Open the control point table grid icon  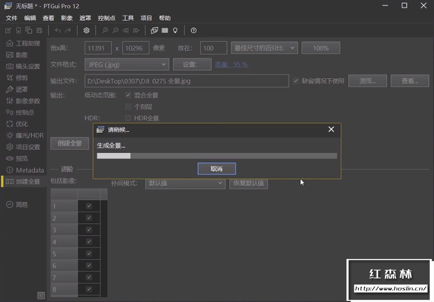click(x=165, y=31)
